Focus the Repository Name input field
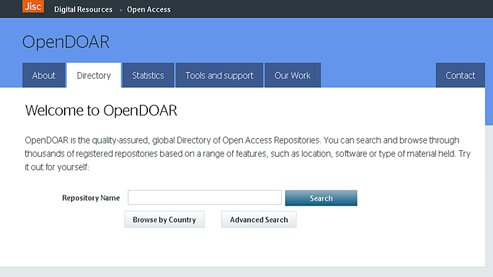The image size is (493, 277). coord(205,198)
